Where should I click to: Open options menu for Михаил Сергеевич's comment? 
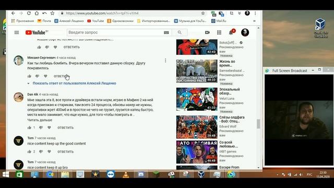coord(165,61)
